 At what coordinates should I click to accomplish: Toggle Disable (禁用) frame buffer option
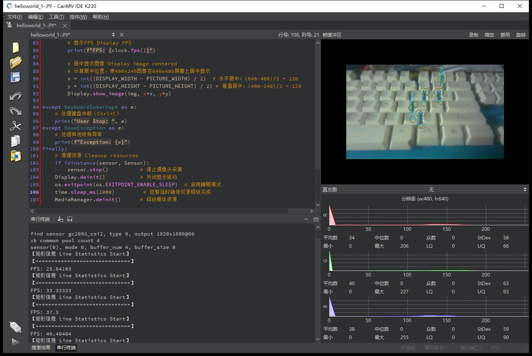coord(505,35)
